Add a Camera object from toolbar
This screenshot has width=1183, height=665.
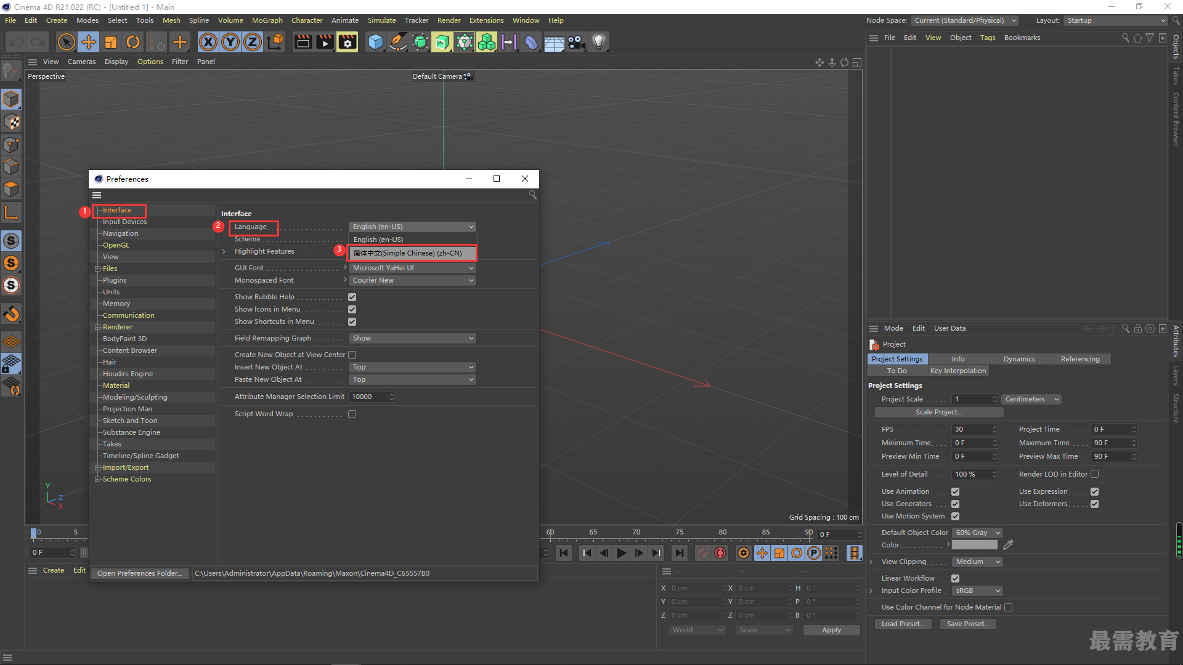(x=576, y=42)
